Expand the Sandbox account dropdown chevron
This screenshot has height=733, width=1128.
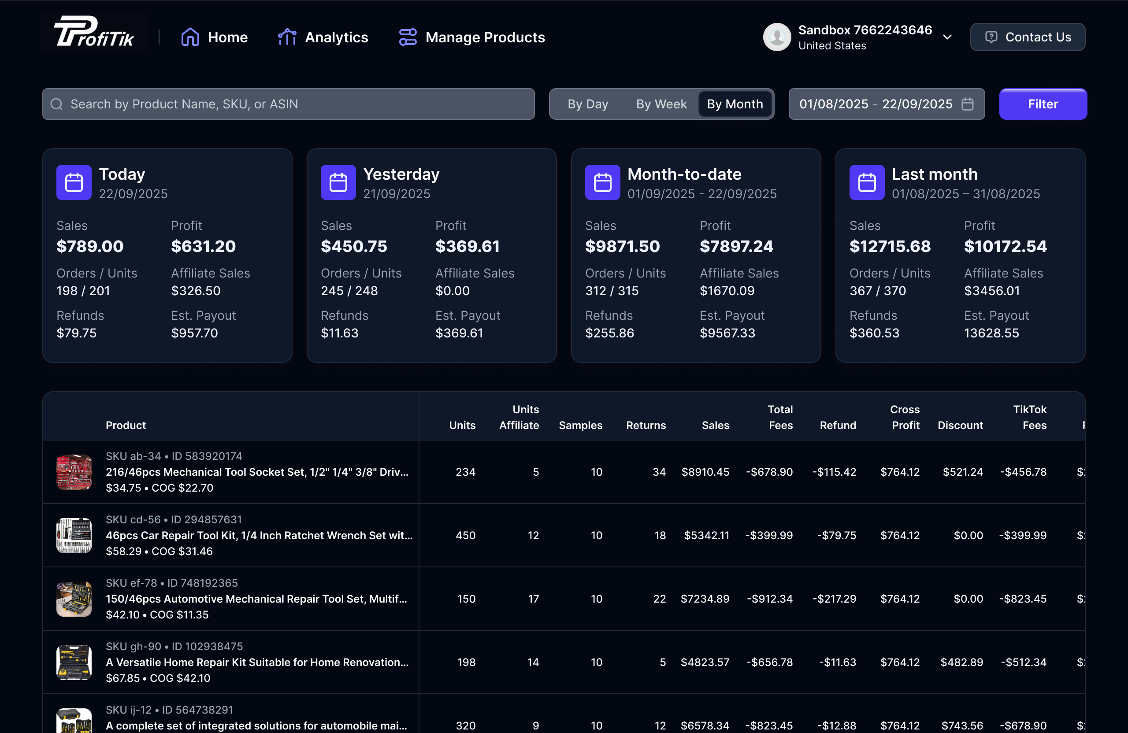coord(947,37)
